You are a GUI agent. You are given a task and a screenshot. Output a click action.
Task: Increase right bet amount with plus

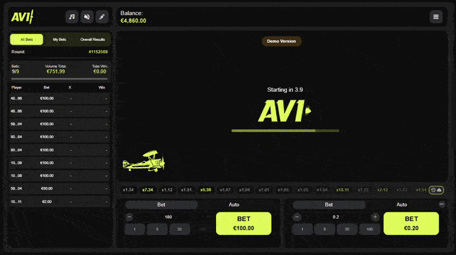pyautogui.click(x=375, y=217)
